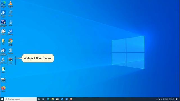Launch Microsoft Edge from the taskbar
This screenshot has width=180, height=101.
(48, 99)
